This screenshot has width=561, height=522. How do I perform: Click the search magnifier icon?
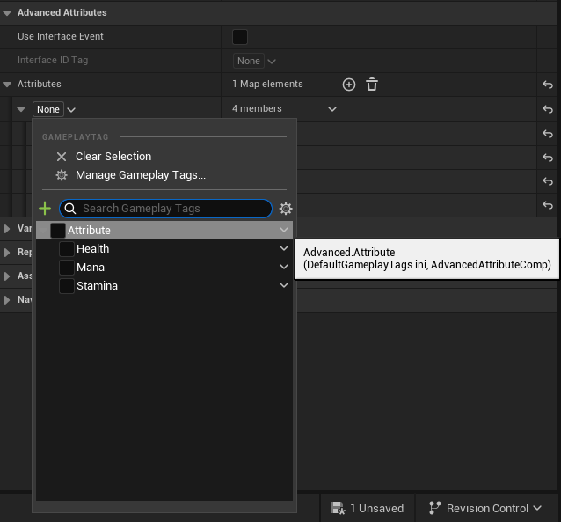[x=70, y=209]
